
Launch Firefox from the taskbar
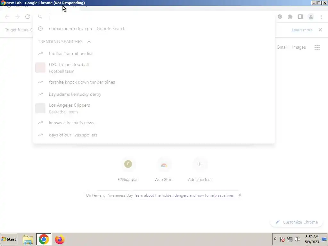[x=60, y=239]
